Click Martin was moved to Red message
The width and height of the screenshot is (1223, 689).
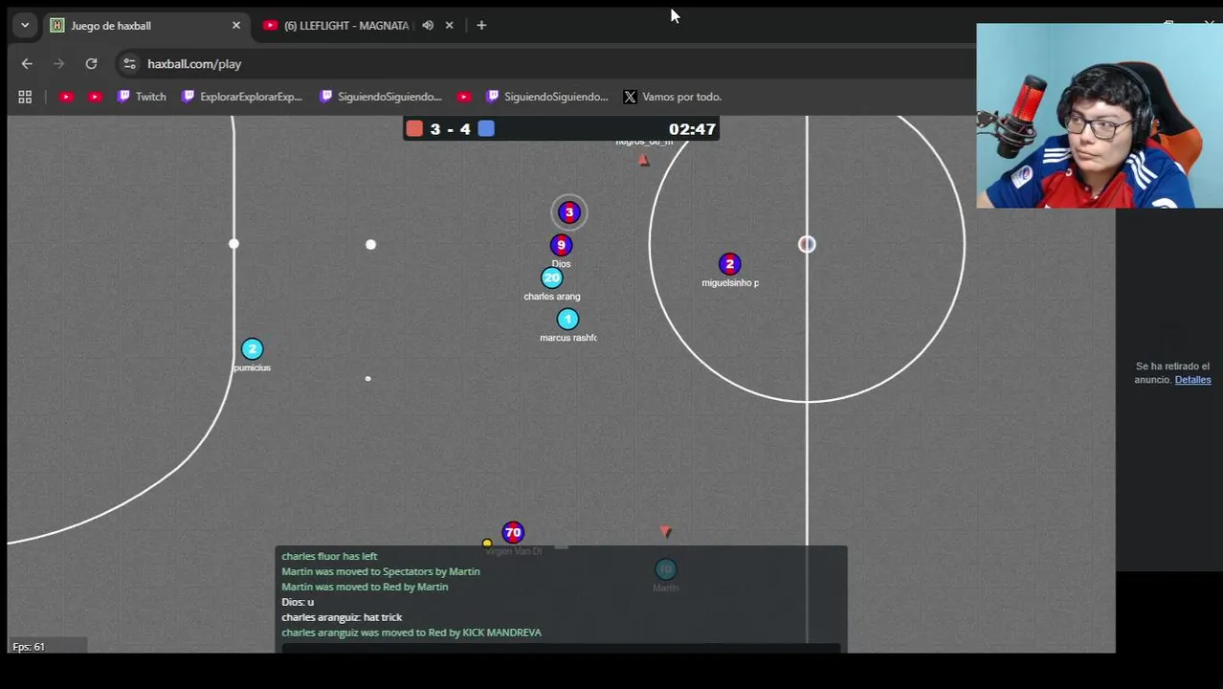tap(365, 587)
